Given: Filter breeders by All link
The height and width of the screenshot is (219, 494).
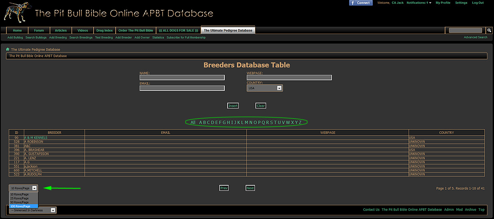Looking at the screenshot, I should point(193,122).
